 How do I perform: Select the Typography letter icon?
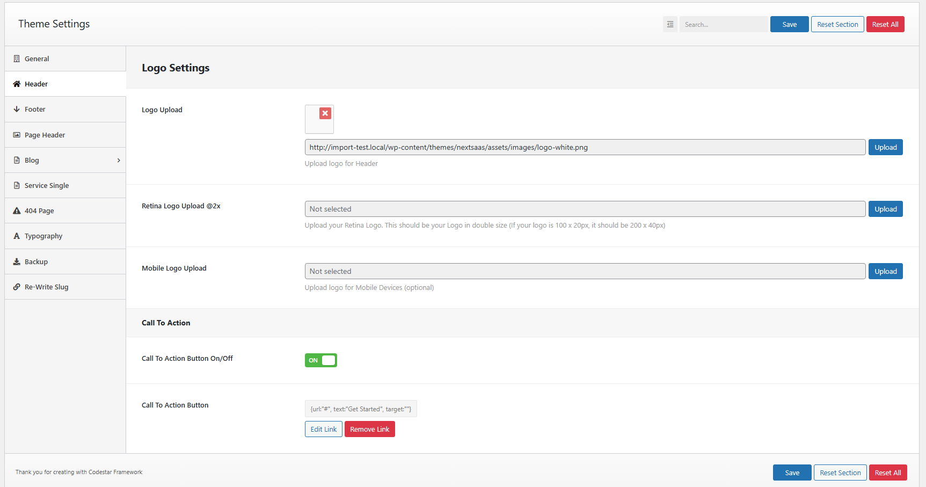(x=17, y=236)
